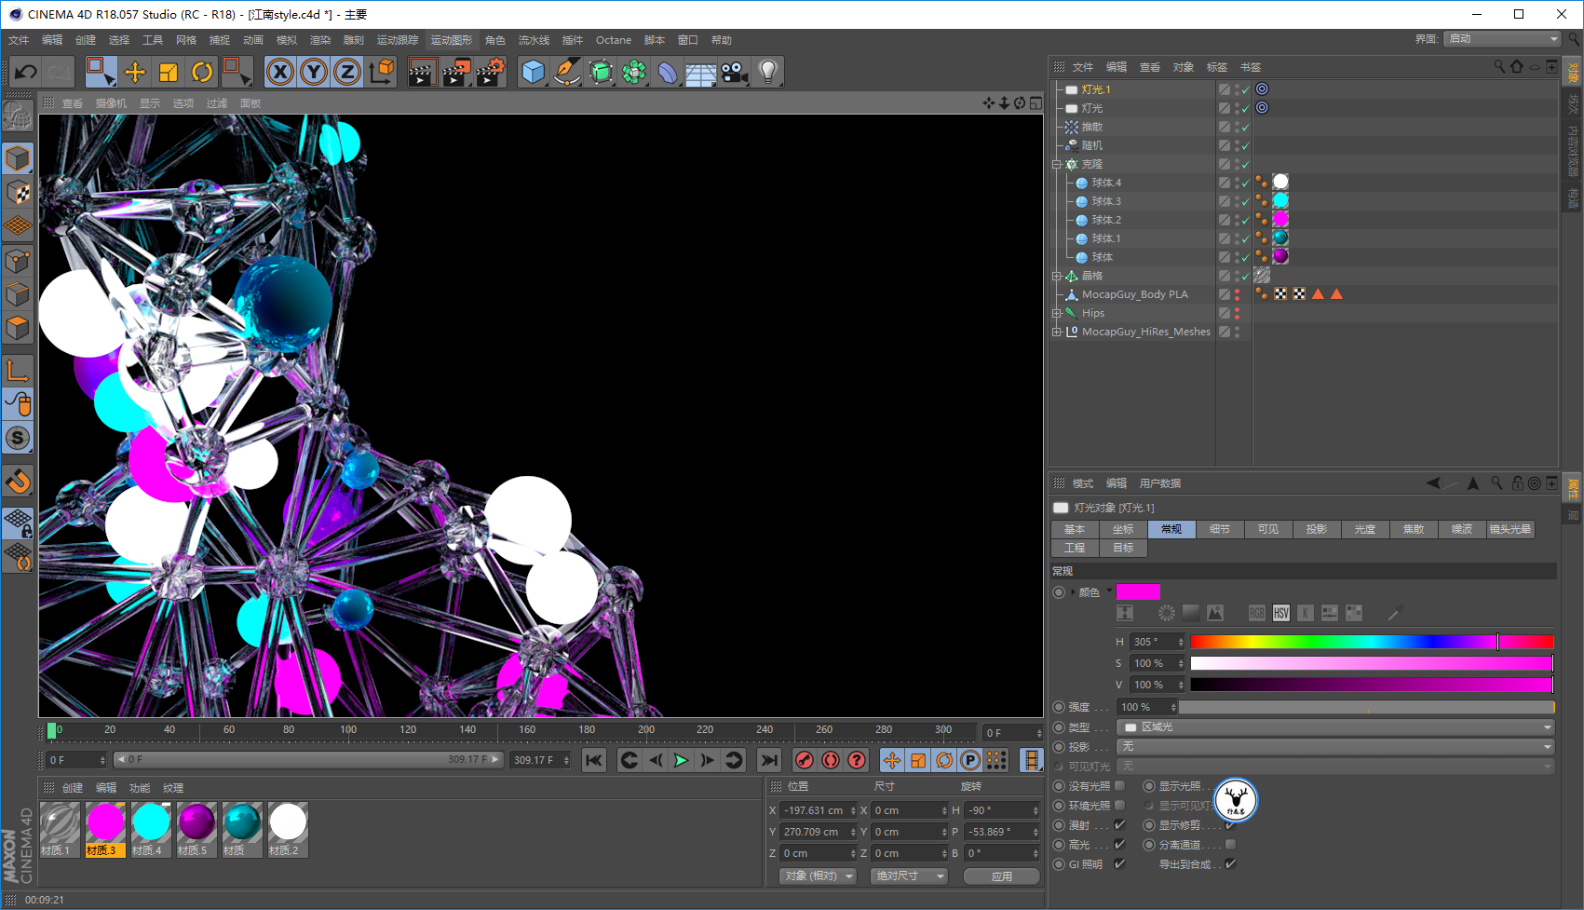Select the Scale tool

pyautogui.click(x=169, y=72)
